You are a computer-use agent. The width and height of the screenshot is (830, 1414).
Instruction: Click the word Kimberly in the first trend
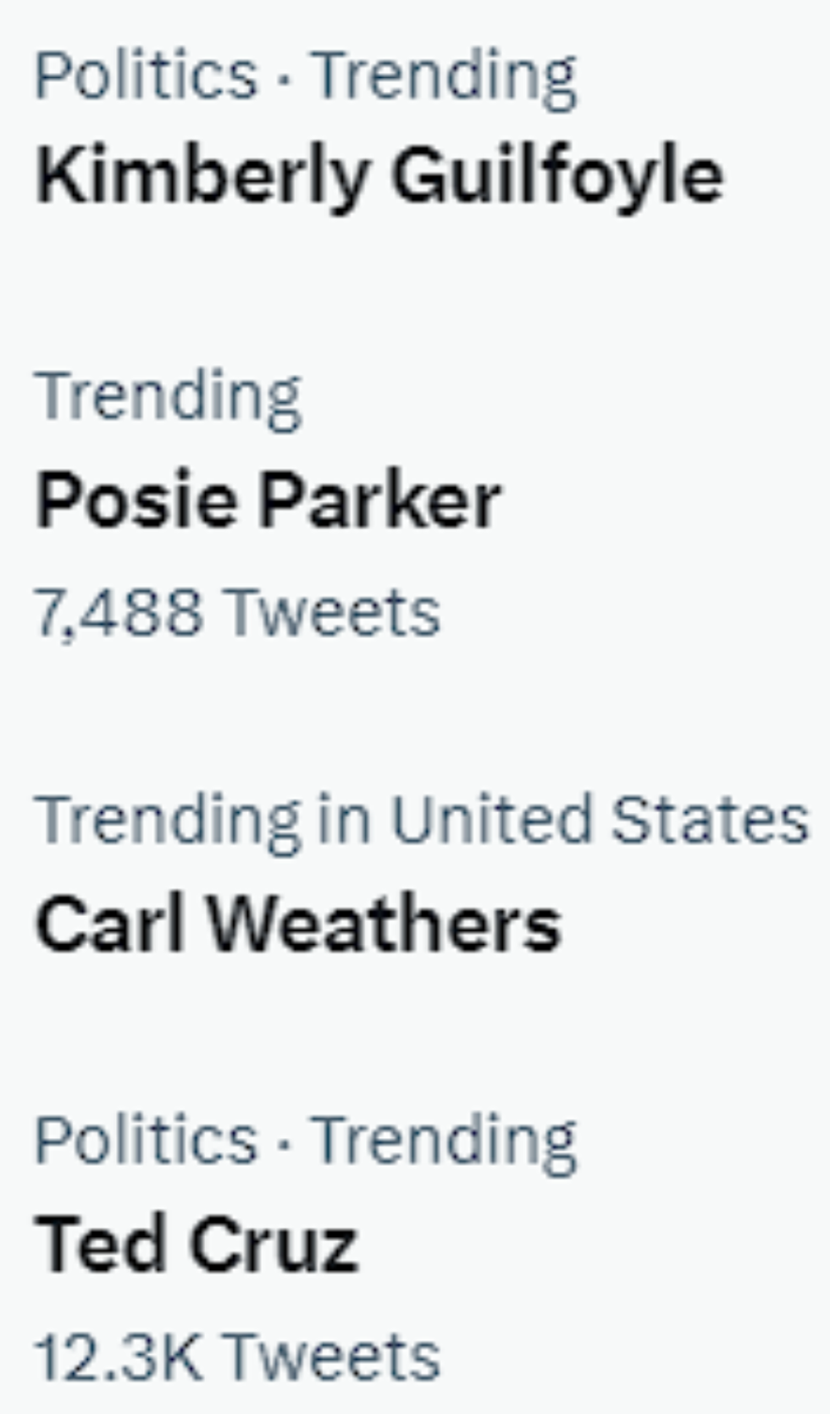pyautogui.click(x=202, y=175)
